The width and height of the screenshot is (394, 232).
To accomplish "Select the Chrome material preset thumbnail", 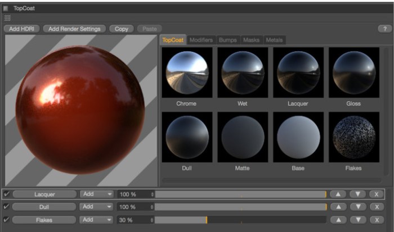I will (x=186, y=72).
